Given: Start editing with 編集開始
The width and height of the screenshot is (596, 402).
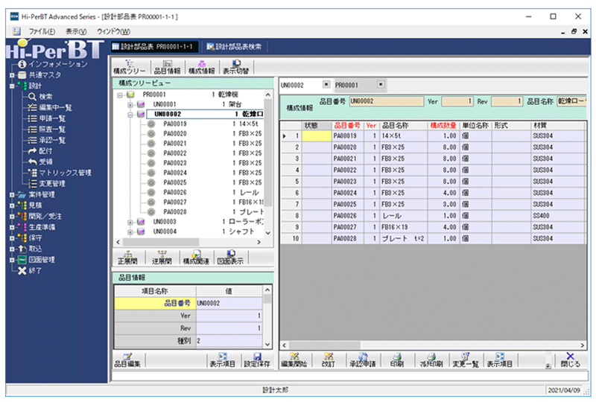Looking at the screenshot, I should coord(294,360).
